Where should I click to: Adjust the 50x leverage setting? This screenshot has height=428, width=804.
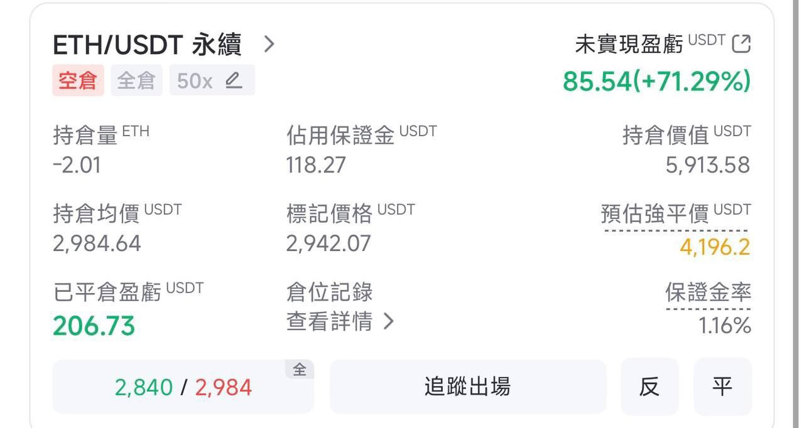pyautogui.click(x=195, y=80)
